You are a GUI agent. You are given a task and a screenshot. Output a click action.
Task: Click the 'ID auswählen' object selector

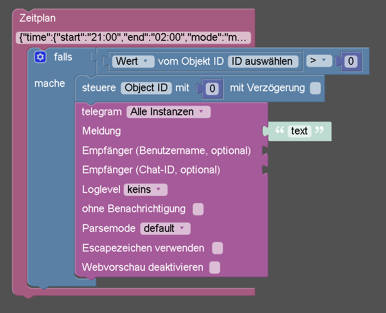point(263,61)
